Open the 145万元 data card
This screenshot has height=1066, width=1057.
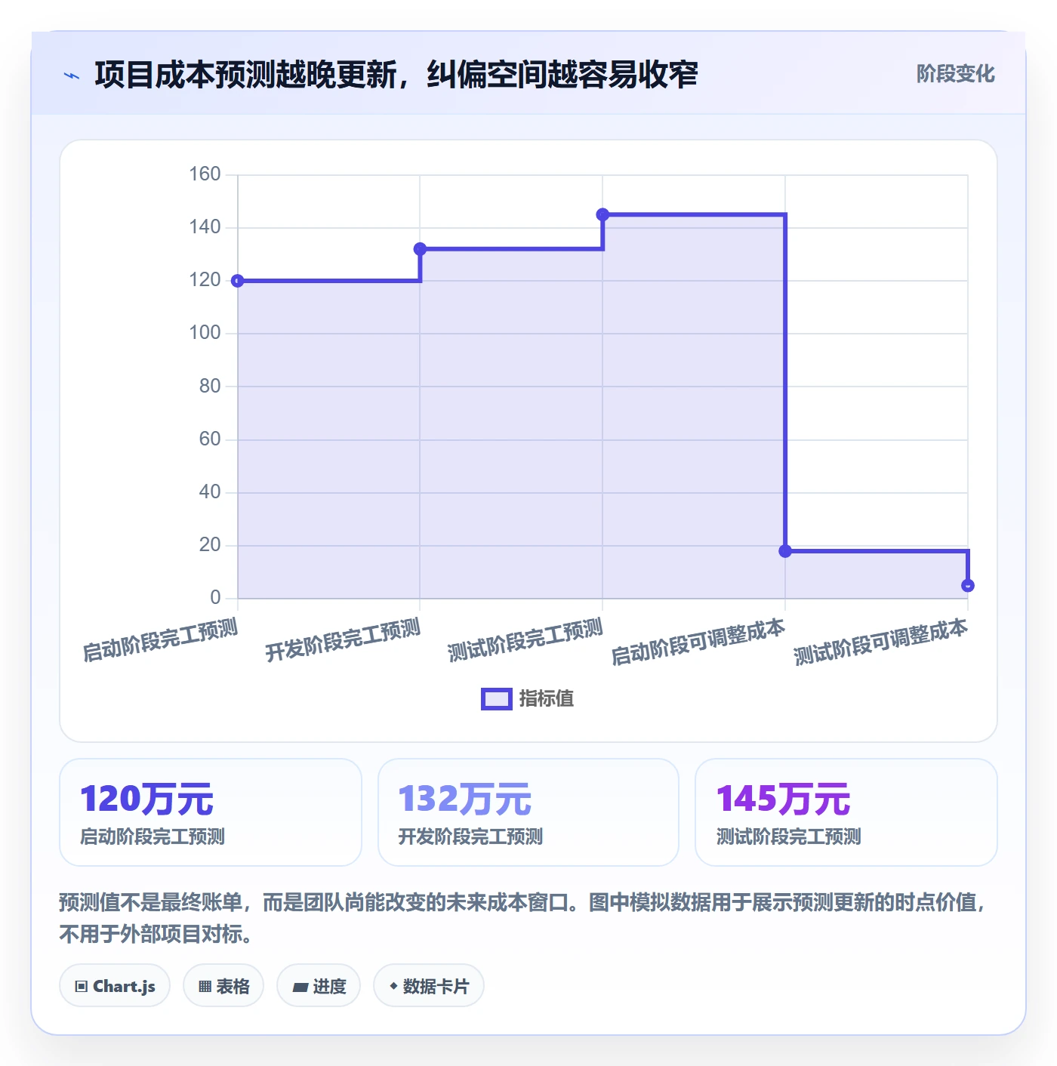click(846, 812)
